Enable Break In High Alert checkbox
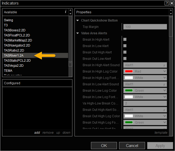 [x=125, y=39]
